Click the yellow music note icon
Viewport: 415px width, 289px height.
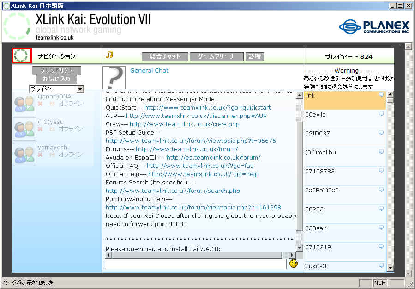click(x=109, y=55)
